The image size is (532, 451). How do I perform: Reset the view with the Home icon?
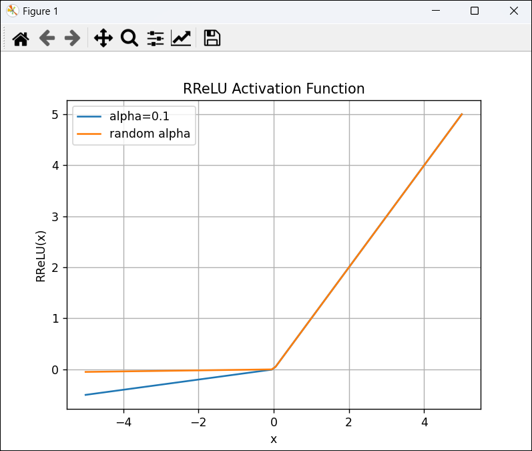21,38
